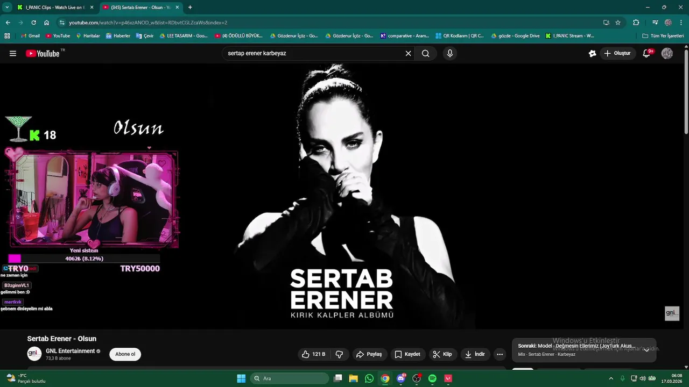
Task: Open Gmail bookmark
Action: click(x=30, y=36)
